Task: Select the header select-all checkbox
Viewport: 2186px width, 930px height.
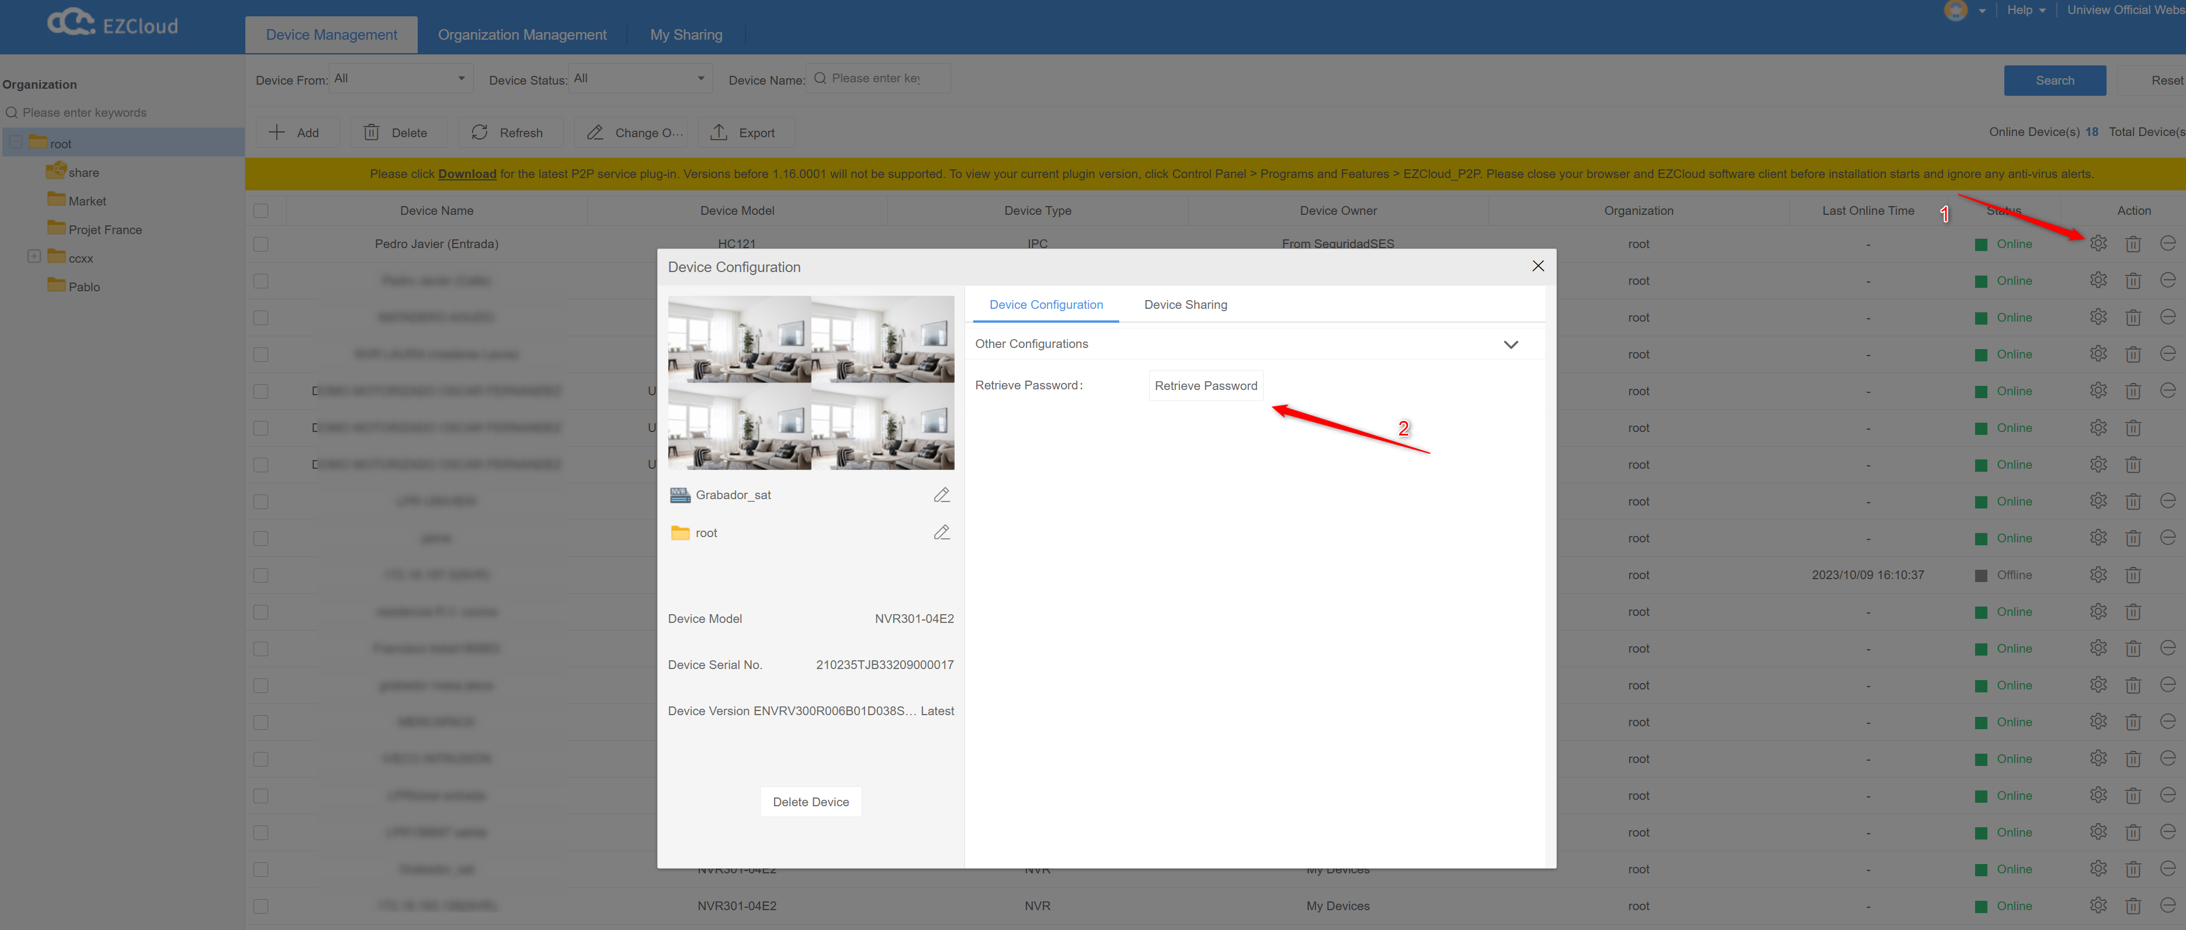Action: coord(261,210)
